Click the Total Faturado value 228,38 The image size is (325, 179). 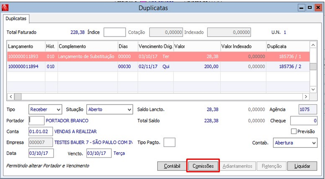point(78,32)
